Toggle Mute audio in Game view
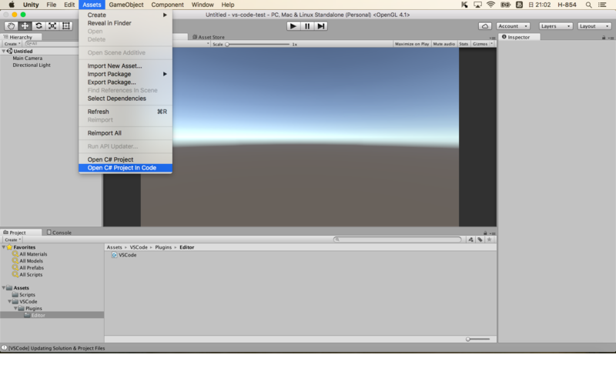616x385 pixels. pos(444,44)
